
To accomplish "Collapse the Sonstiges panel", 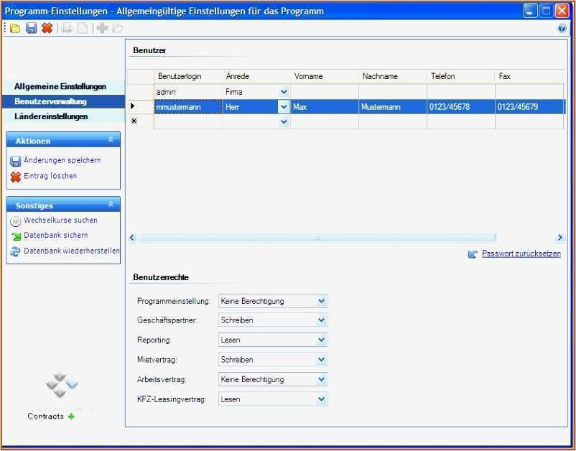I will click(110, 205).
